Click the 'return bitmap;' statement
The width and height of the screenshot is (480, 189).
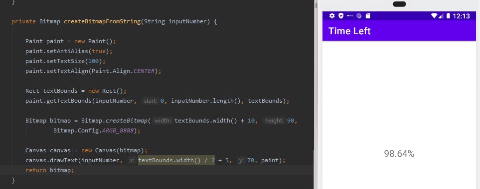(49, 170)
